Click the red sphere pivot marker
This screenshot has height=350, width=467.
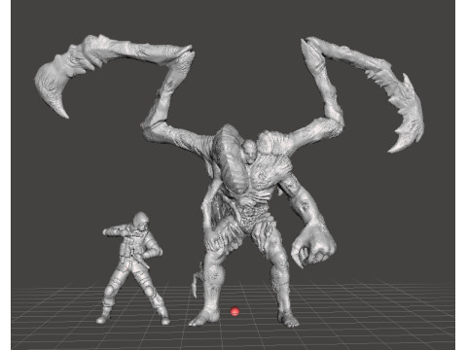[234, 312]
